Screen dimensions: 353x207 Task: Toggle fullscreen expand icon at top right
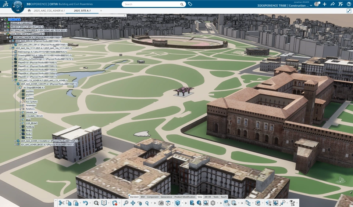click(349, 11)
